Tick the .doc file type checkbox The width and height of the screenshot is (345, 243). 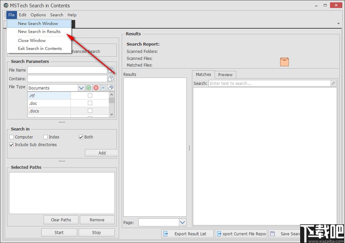[x=90, y=103]
